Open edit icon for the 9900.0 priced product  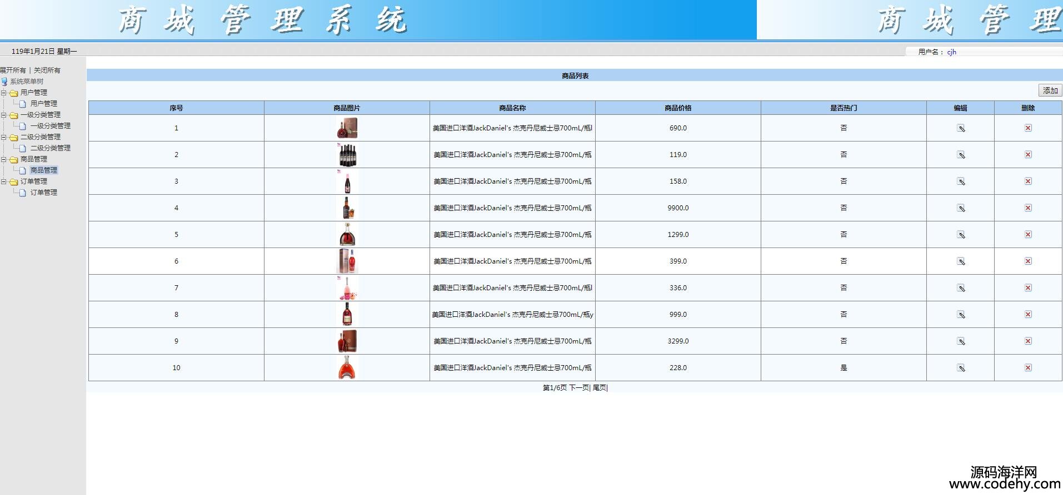pos(960,208)
